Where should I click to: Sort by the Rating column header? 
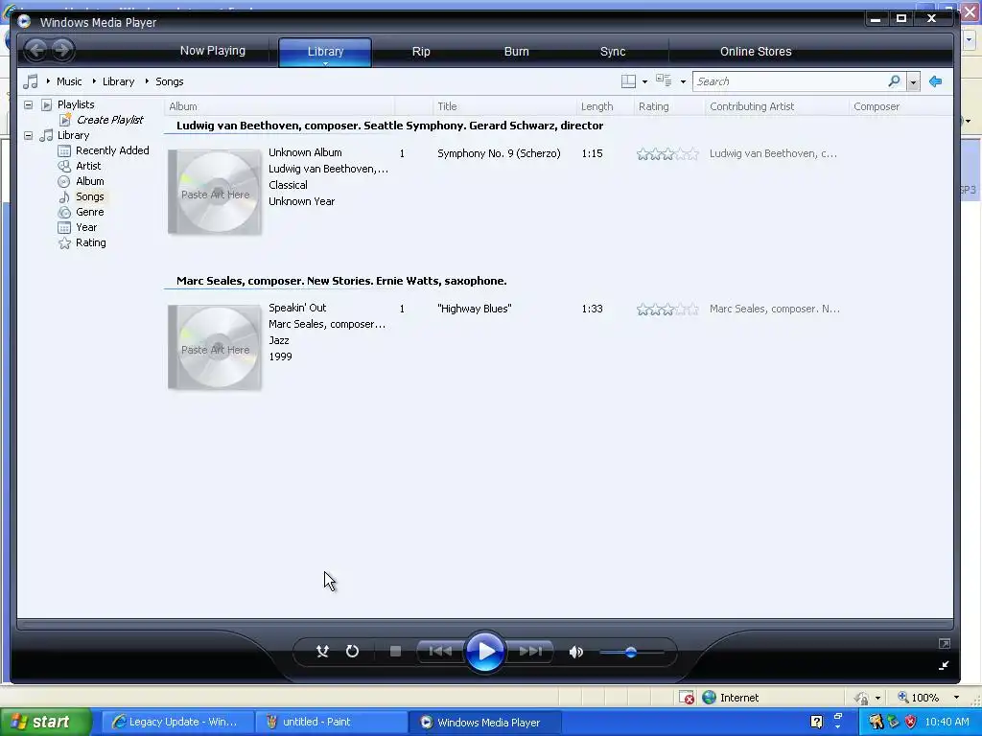pyautogui.click(x=669, y=106)
